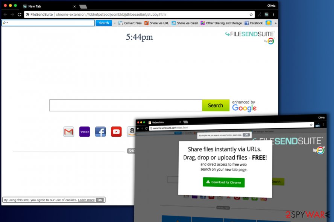This screenshot has width=334, height=222.
Task: Open the toolbar search magnifier dropdown
Action: [5, 23]
